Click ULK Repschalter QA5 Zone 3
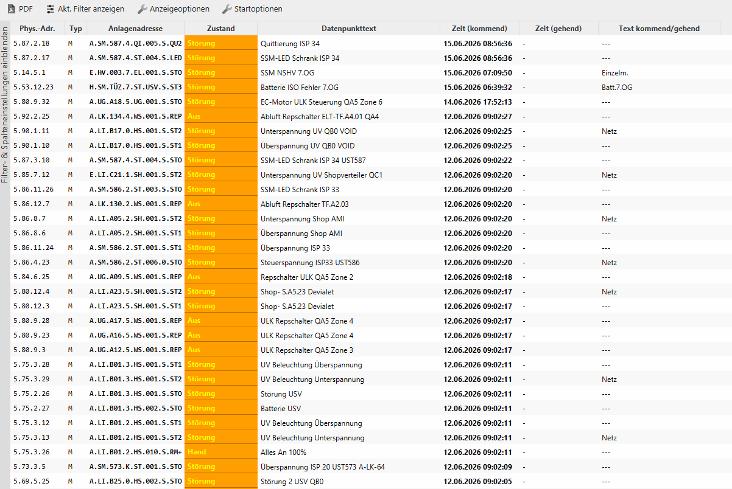Image resolution: width=732 pixels, height=489 pixels. pyautogui.click(x=307, y=350)
